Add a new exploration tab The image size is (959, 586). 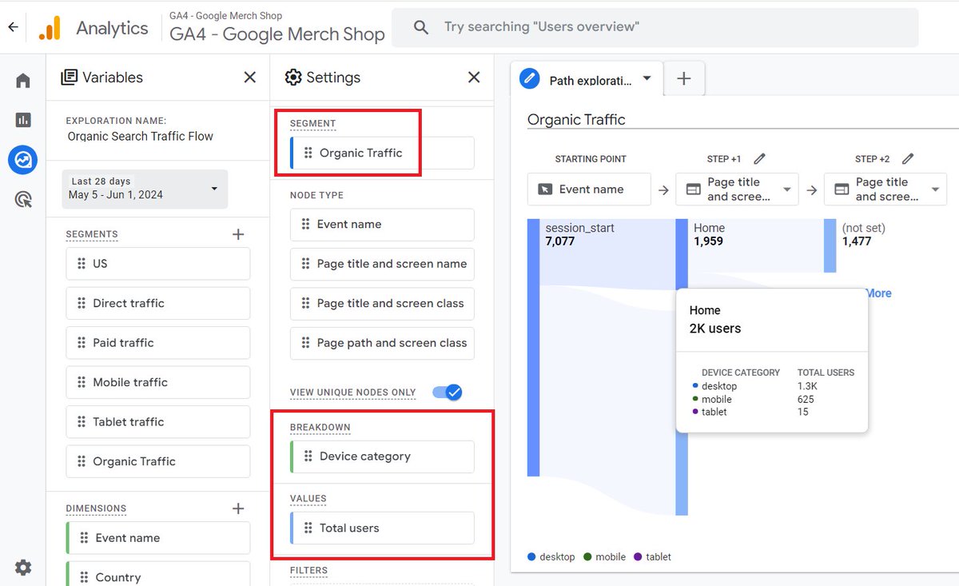pos(683,78)
